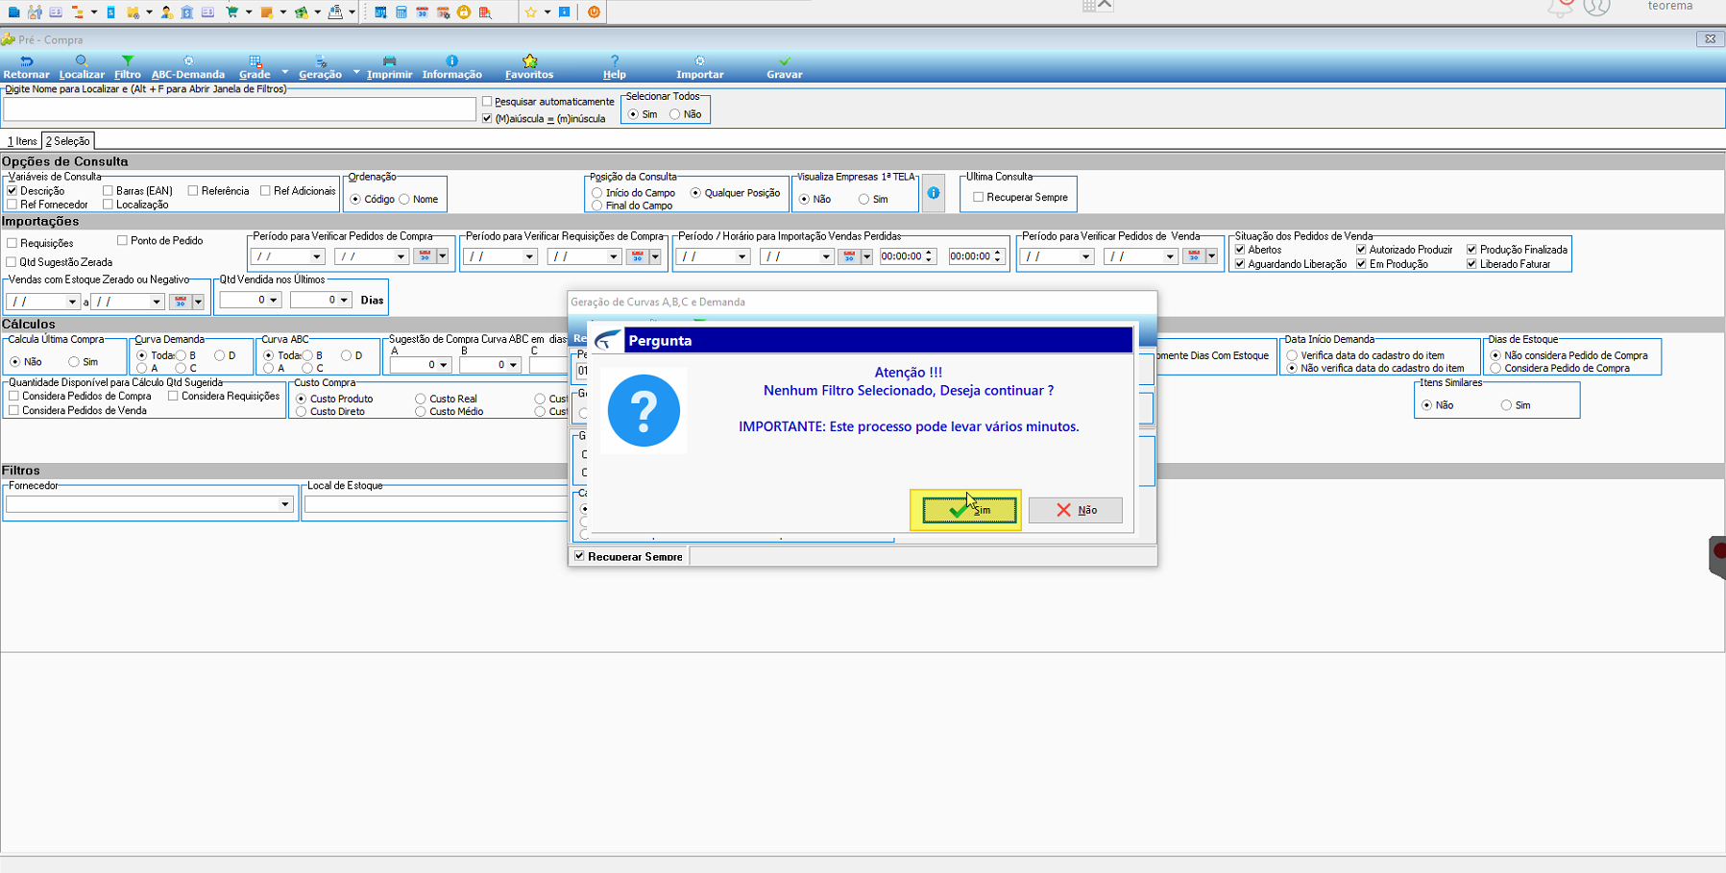
Task: Check Ponto de Pedido option
Action: pyautogui.click(x=122, y=240)
